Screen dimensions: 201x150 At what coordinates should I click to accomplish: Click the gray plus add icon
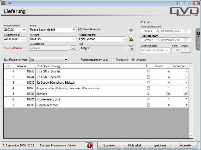coord(131,30)
